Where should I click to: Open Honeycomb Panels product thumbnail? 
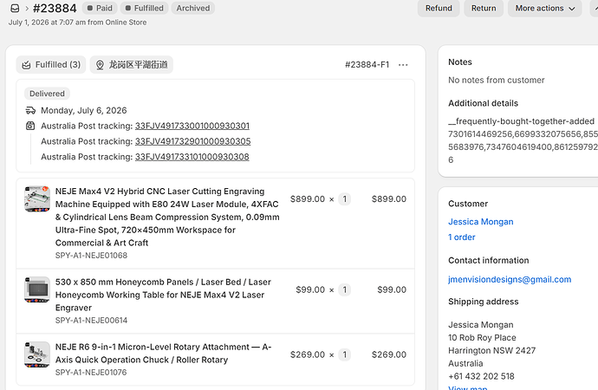point(37,289)
